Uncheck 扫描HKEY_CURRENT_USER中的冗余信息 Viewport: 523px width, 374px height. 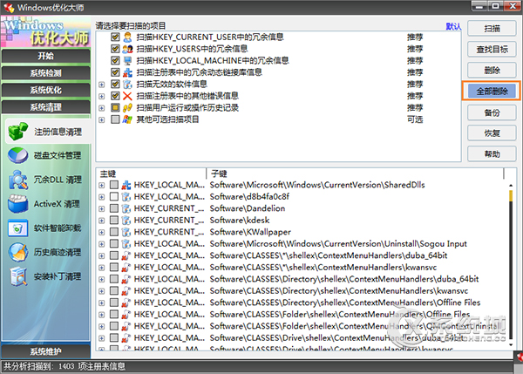(x=115, y=37)
